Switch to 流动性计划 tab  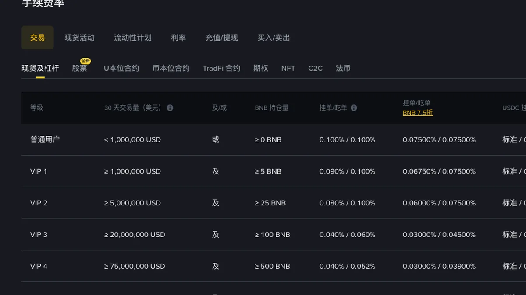(x=133, y=38)
